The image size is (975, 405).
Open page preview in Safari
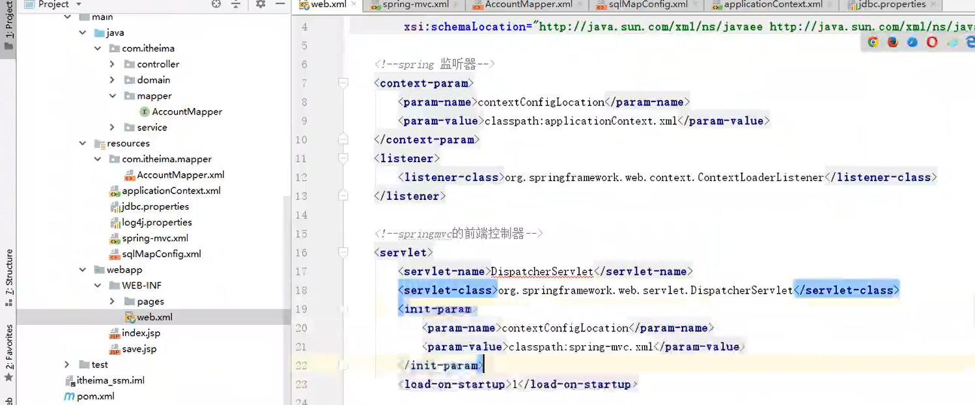coord(912,42)
